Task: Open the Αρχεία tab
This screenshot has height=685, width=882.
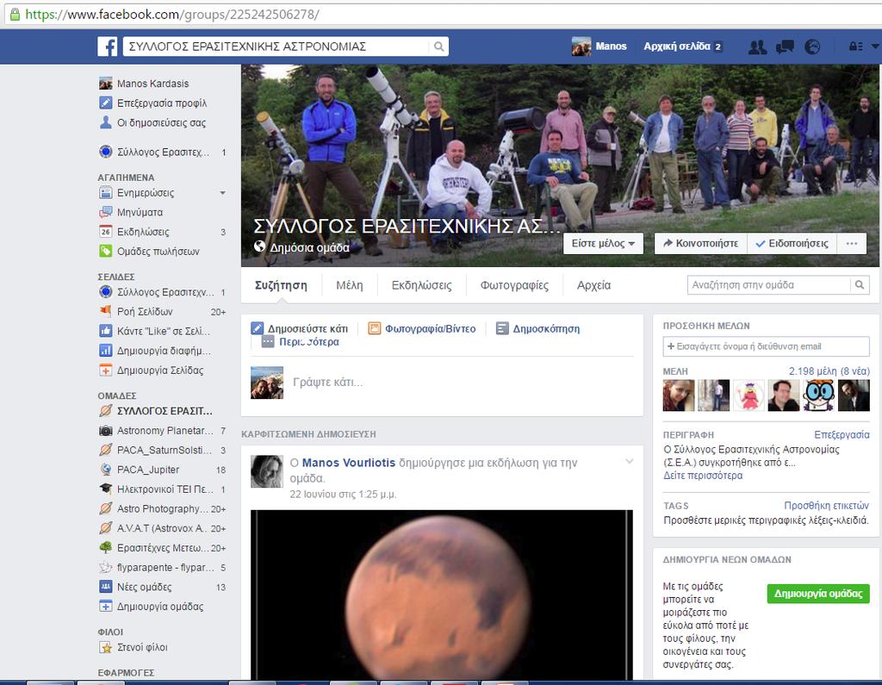Action: click(x=593, y=285)
